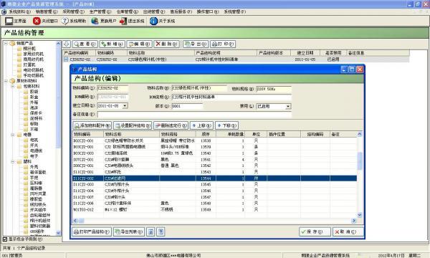Open 售后服务 menu in menu bar
430x258 pixels.
(181, 11)
